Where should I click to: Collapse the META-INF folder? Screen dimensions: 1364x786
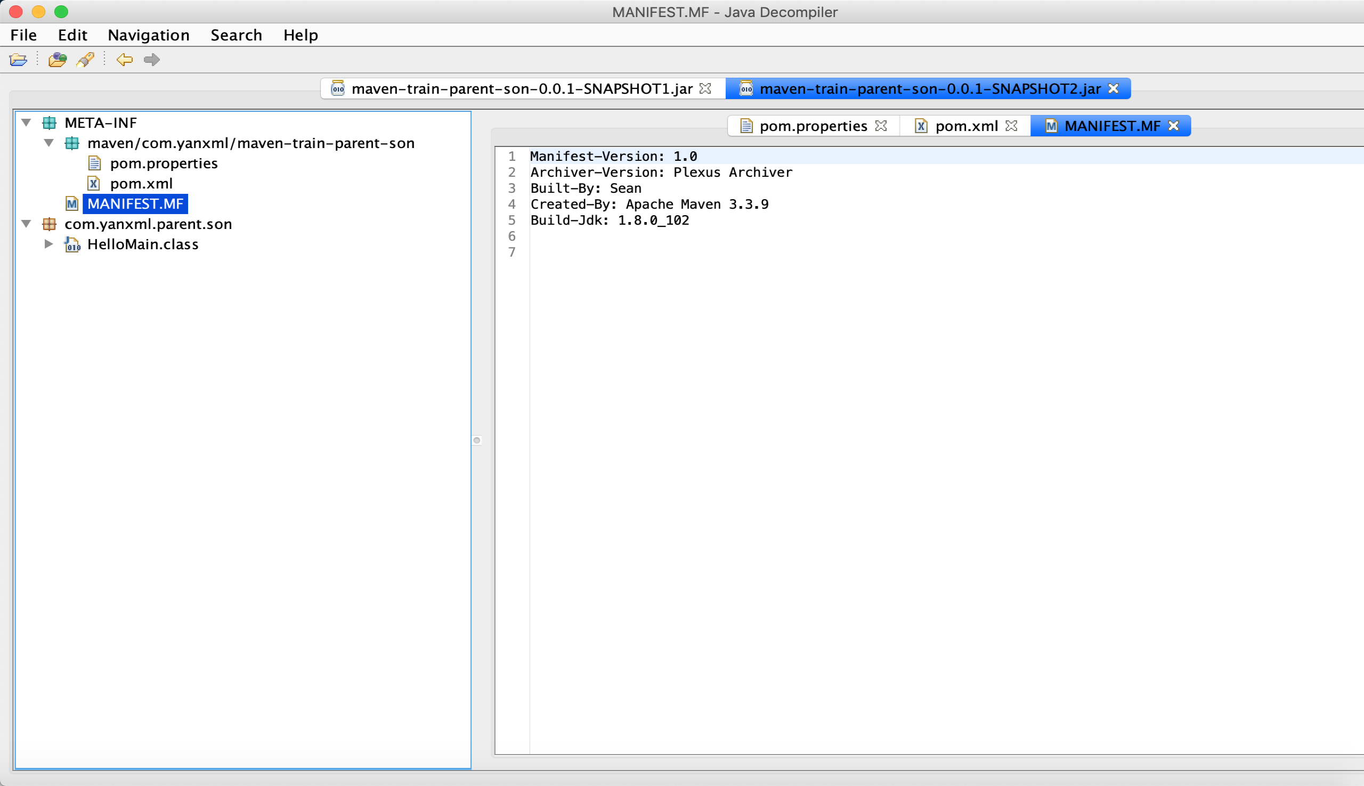[x=26, y=123]
